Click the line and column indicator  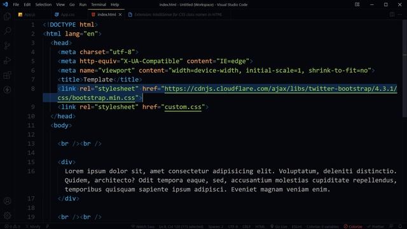click(181, 226)
